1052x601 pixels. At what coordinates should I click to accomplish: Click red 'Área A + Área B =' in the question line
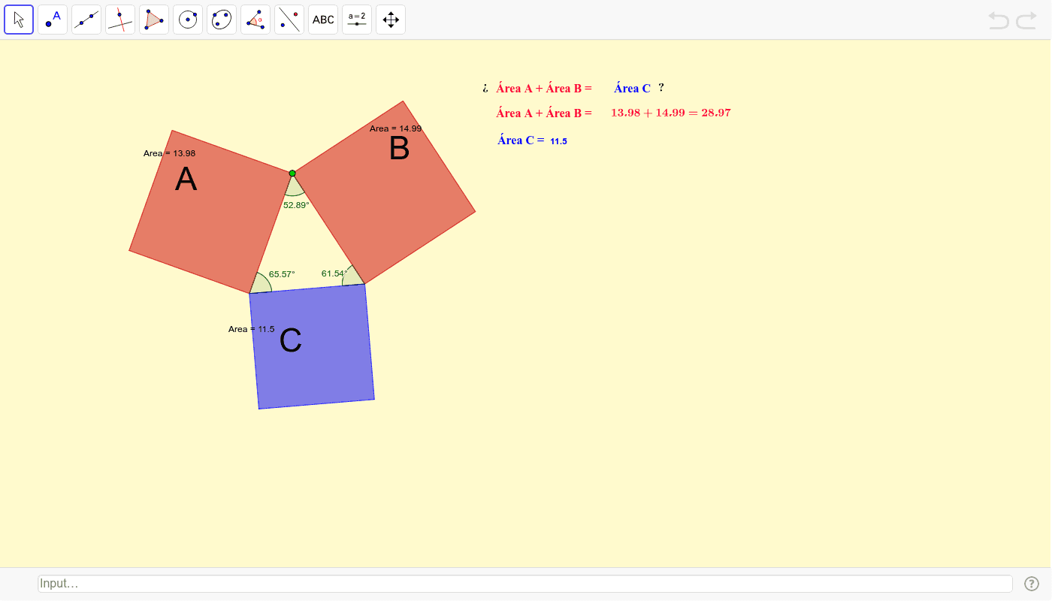pos(544,89)
